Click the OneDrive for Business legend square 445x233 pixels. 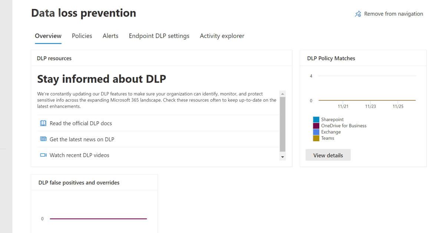click(316, 126)
